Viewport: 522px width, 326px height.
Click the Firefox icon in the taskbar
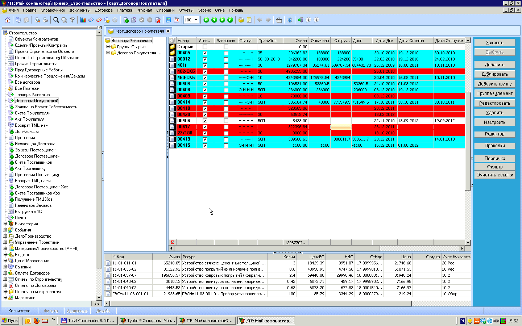click(37, 321)
